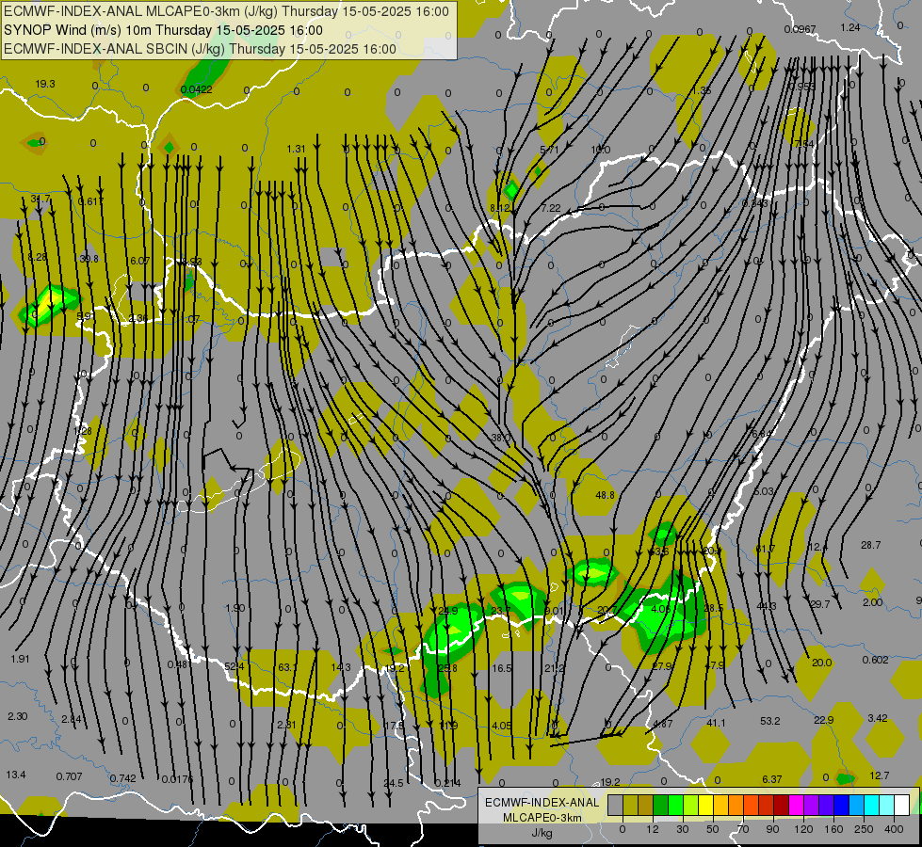Click the white swatch at the legend end
Image resolution: width=922 pixels, height=847 pixels.
click(x=902, y=805)
